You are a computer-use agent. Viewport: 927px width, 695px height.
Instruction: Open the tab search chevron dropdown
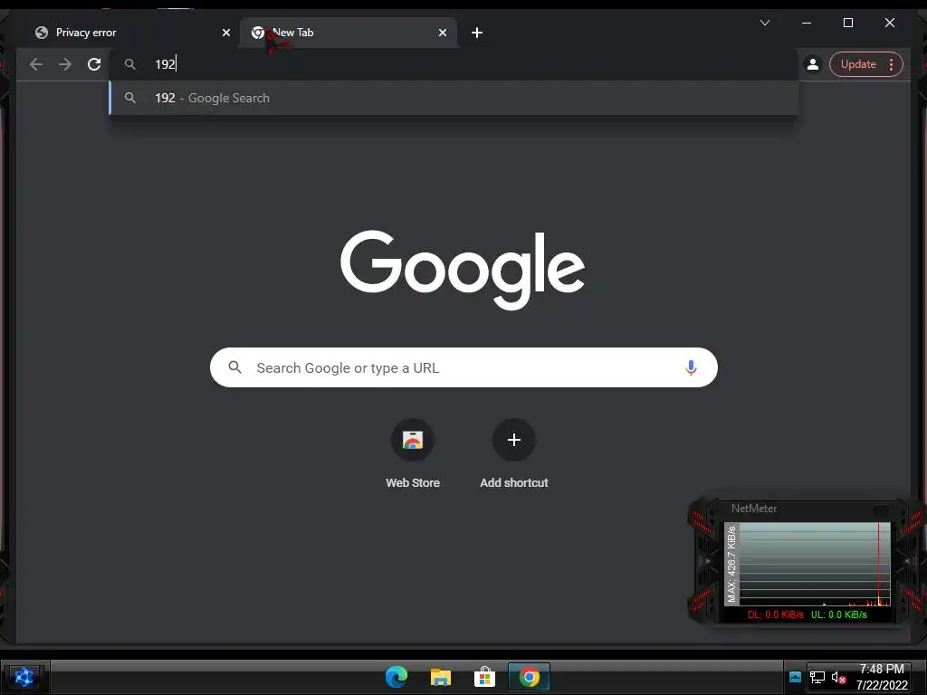coord(764,23)
